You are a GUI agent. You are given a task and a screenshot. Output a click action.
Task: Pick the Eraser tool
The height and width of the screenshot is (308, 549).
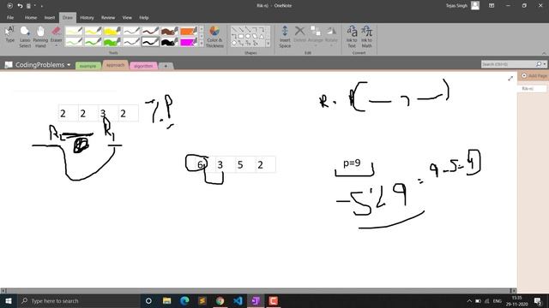tap(56, 34)
